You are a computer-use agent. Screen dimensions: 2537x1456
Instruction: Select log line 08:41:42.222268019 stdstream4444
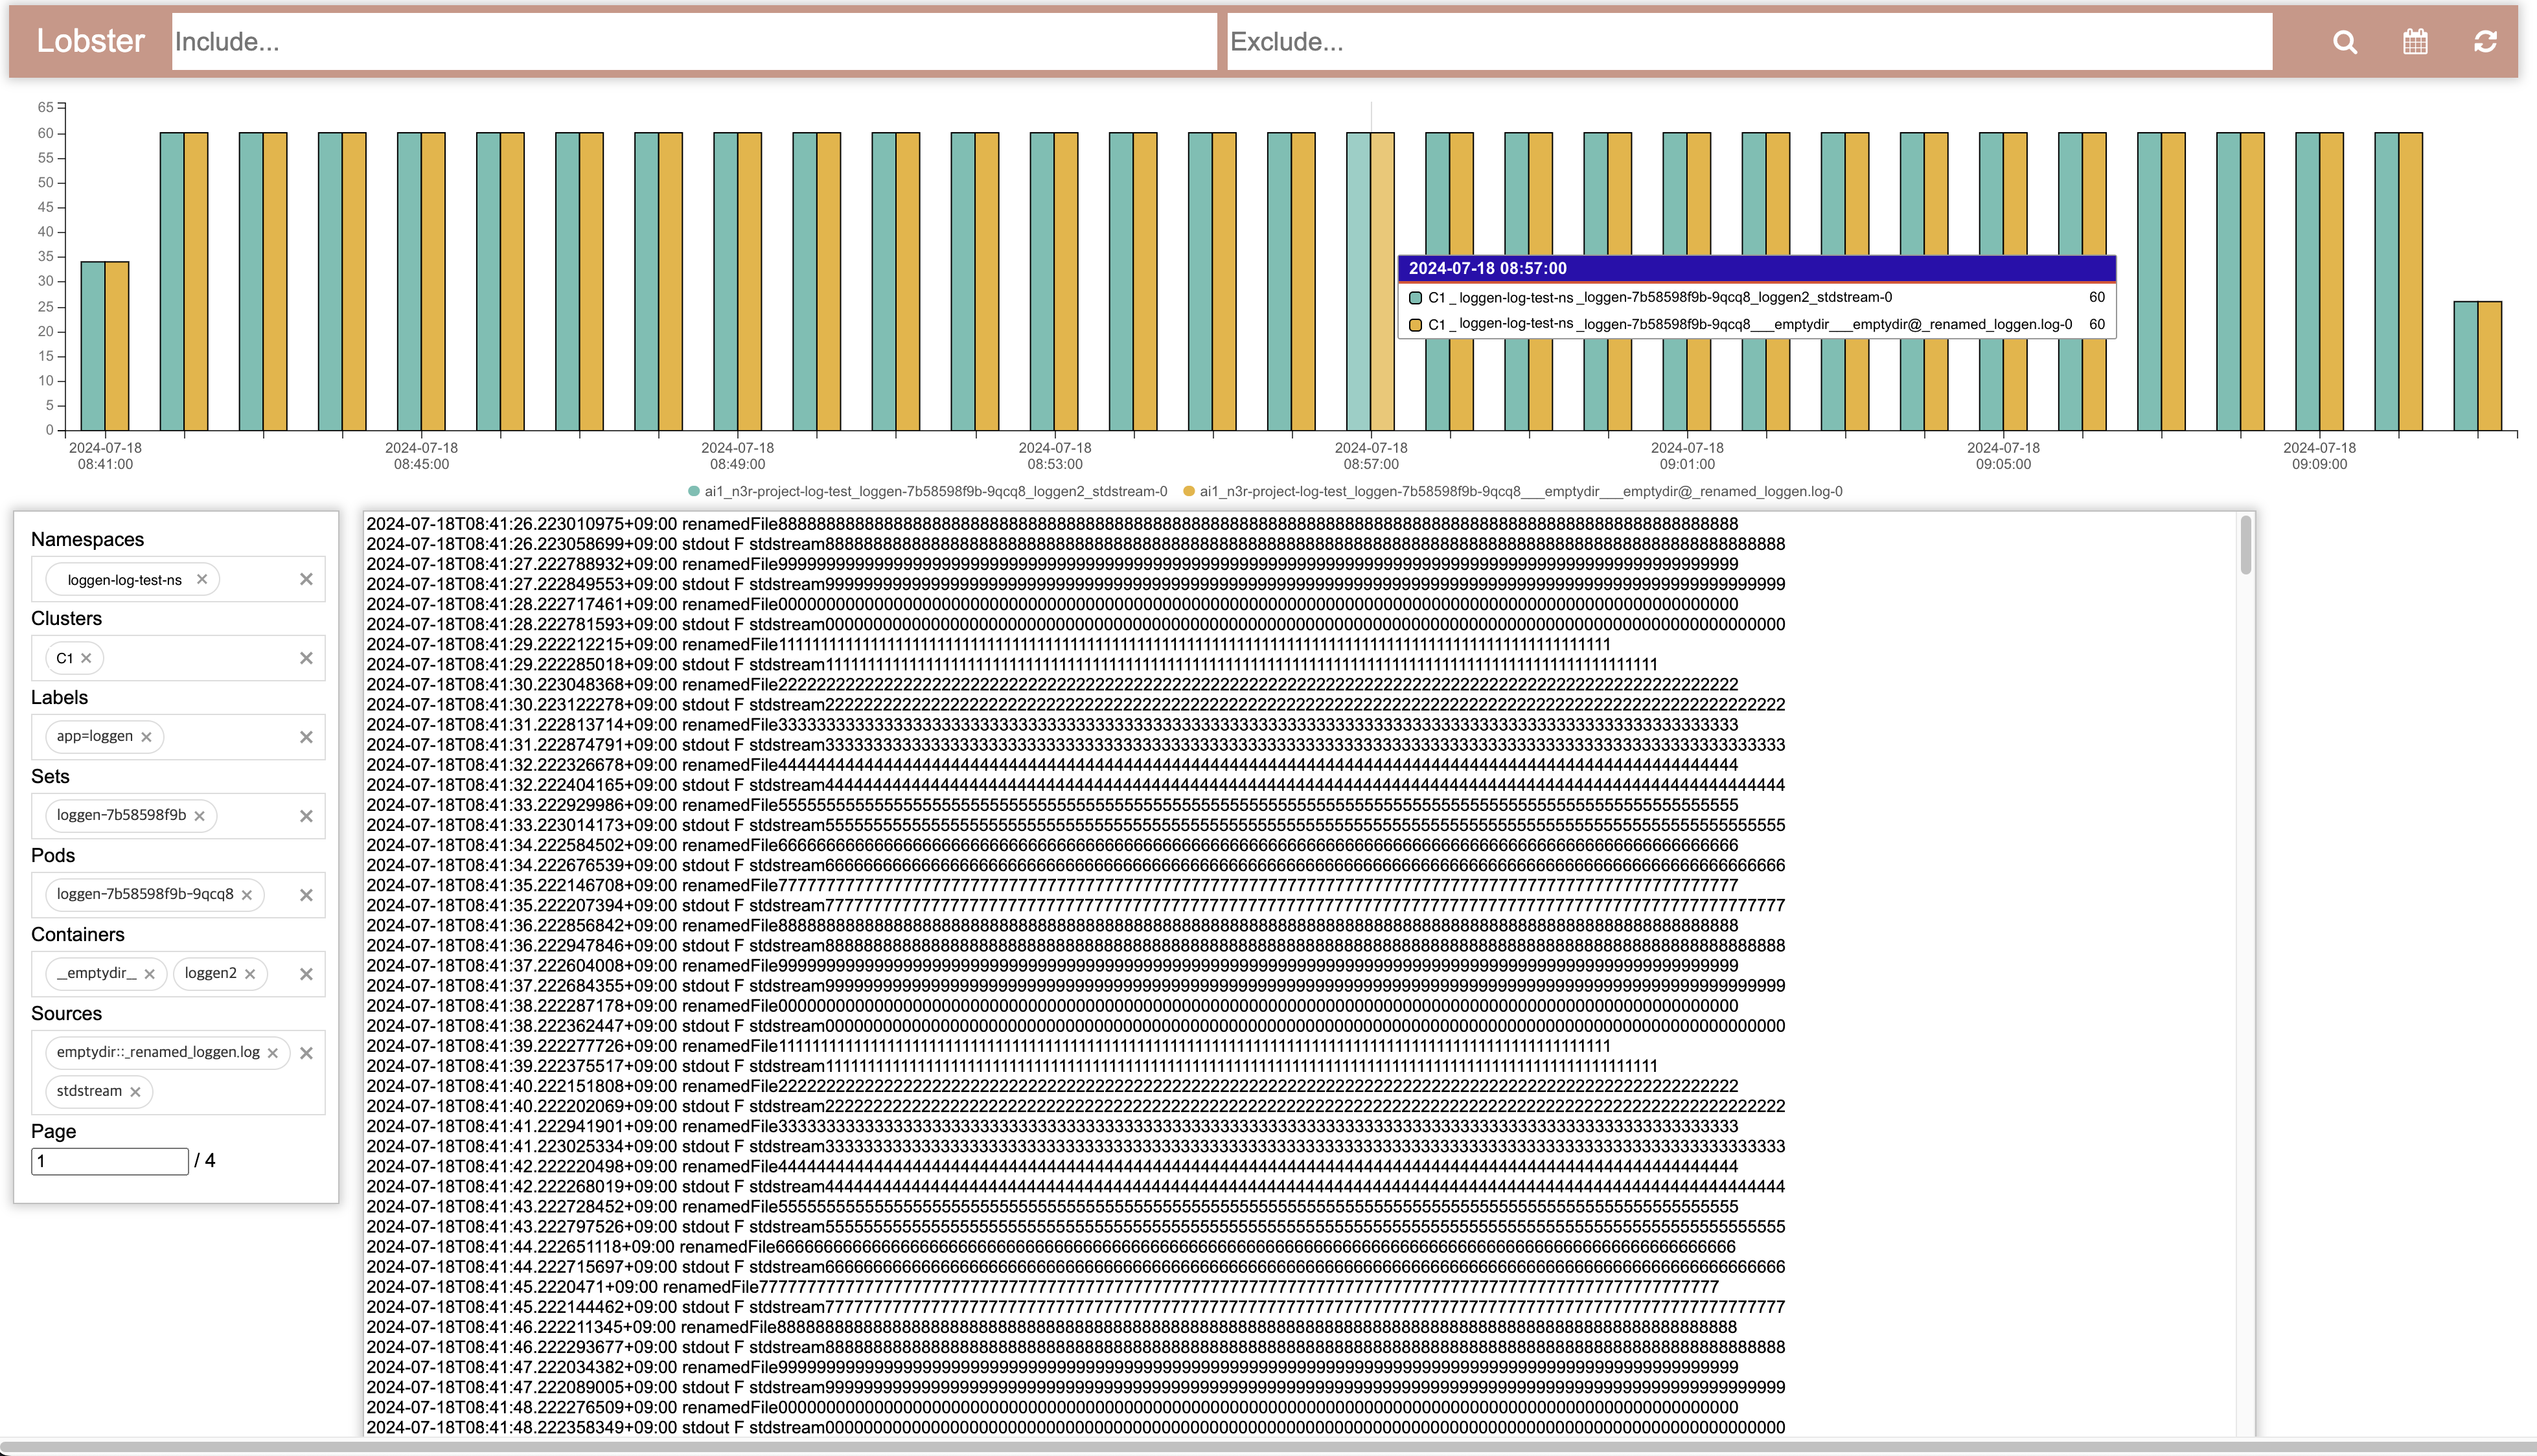pyautogui.click(x=1075, y=1187)
